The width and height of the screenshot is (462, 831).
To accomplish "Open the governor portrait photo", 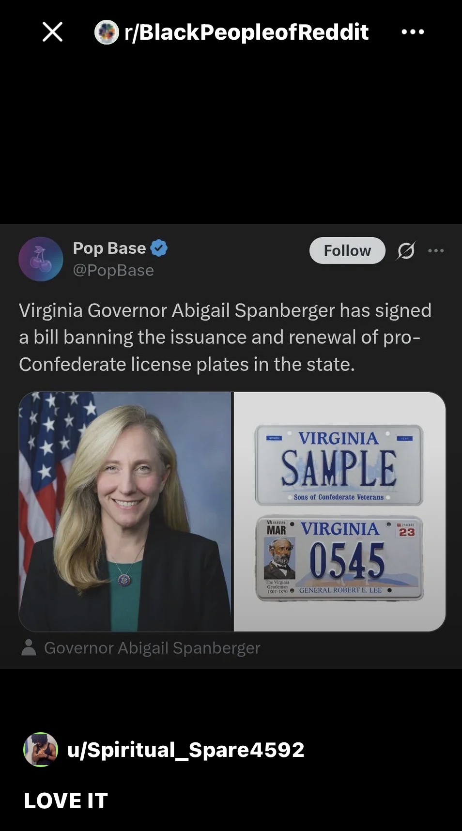I will coord(125,511).
